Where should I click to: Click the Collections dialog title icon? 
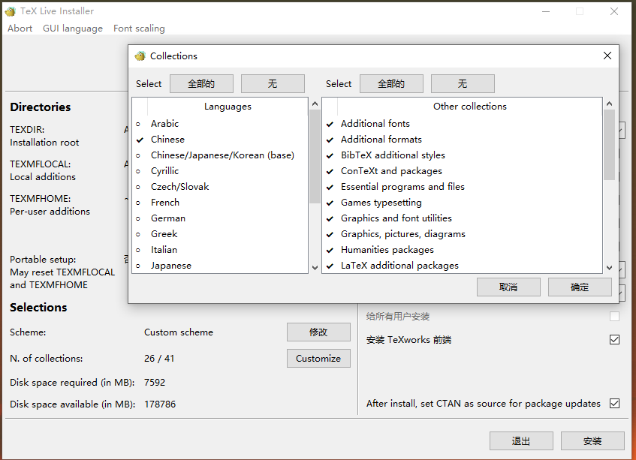coord(140,56)
